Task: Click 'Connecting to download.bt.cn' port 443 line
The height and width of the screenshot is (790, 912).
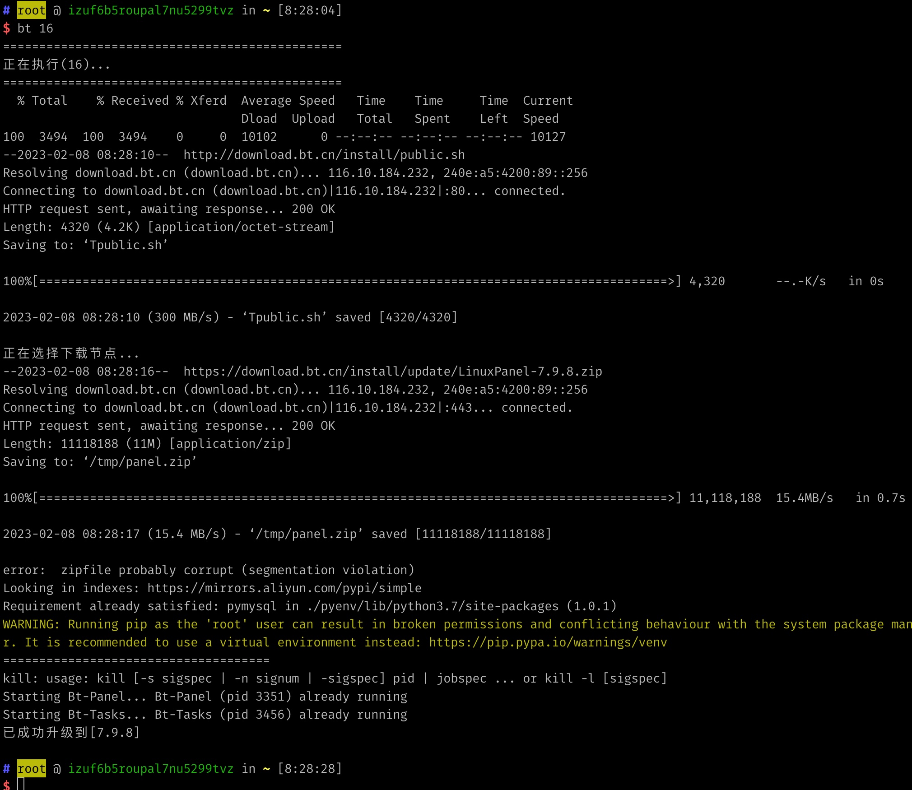Action: 288,408
